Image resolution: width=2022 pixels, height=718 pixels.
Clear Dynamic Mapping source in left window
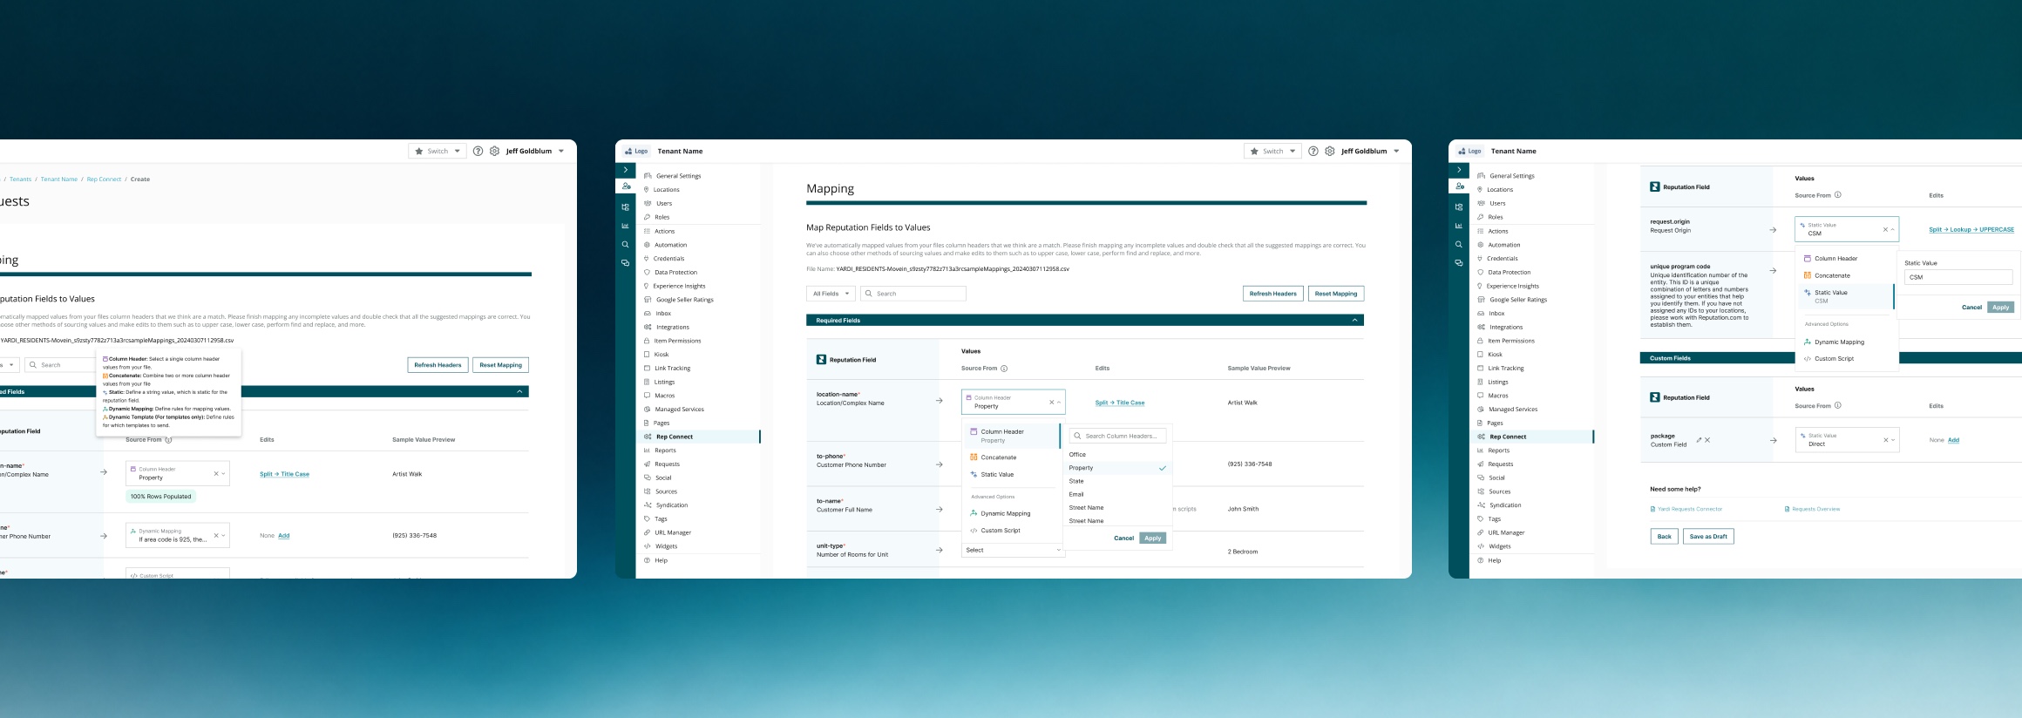[x=216, y=535]
